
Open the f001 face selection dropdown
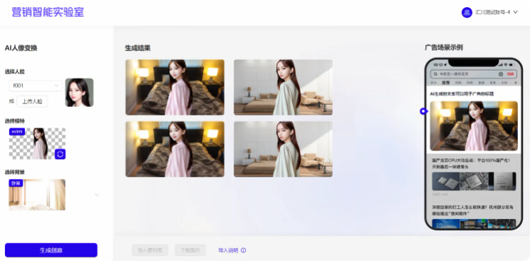coord(36,86)
